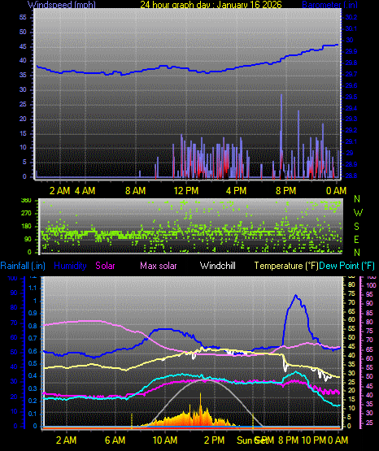The image size is (379, 451).
Task: Click the humidity peak on the blue curve
Action: point(295,296)
